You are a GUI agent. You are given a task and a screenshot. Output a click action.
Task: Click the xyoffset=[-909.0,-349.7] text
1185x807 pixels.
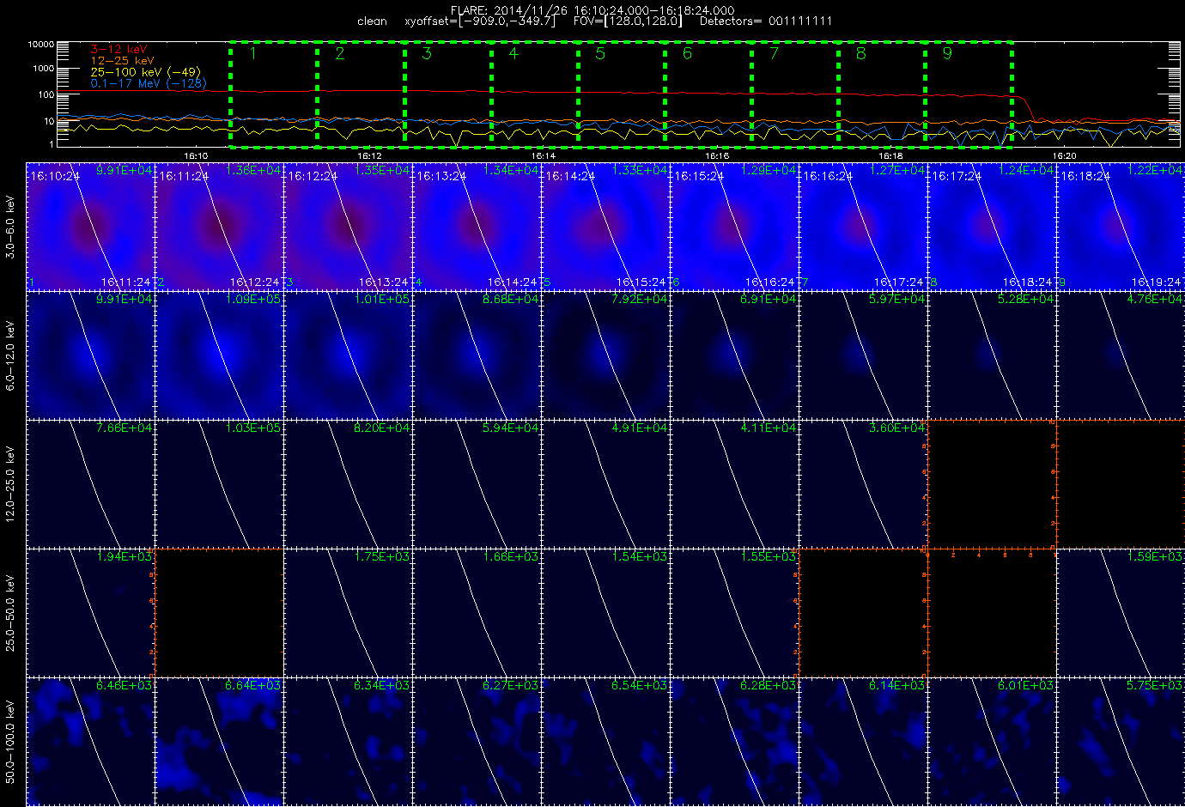coord(479,21)
